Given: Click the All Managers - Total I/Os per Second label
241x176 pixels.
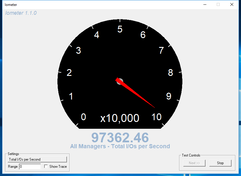Looking at the screenshot, I should click(x=120, y=146).
